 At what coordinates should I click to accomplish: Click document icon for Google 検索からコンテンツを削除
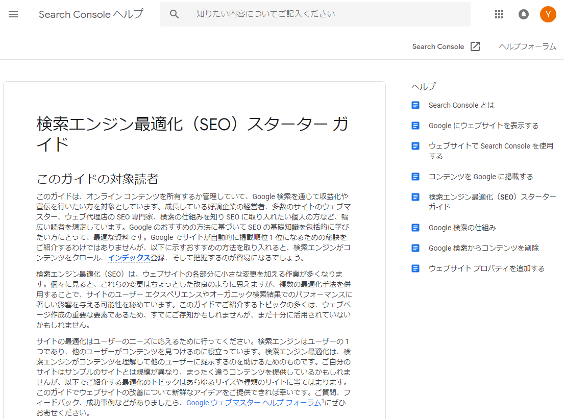click(415, 248)
